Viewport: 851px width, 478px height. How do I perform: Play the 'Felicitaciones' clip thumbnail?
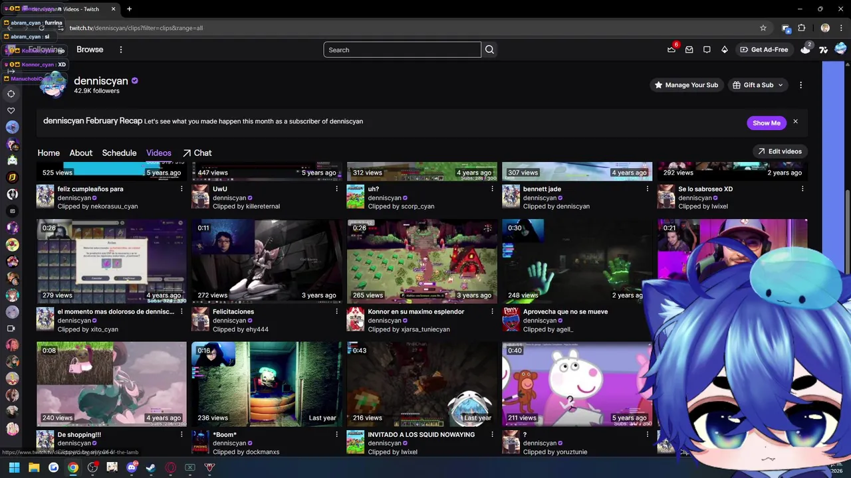(267, 262)
